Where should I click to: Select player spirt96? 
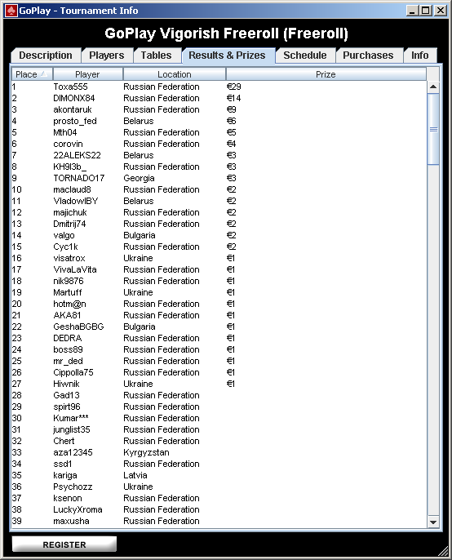point(67,407)
